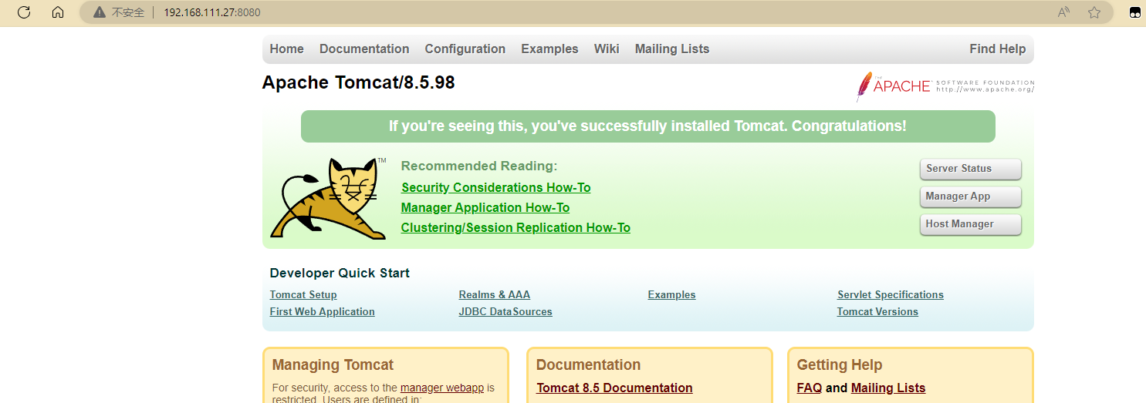Click the not-secure warning triangle icon
Viewport: 1146px width, 403px height.
pyautogui.click(x=99, y=12)
